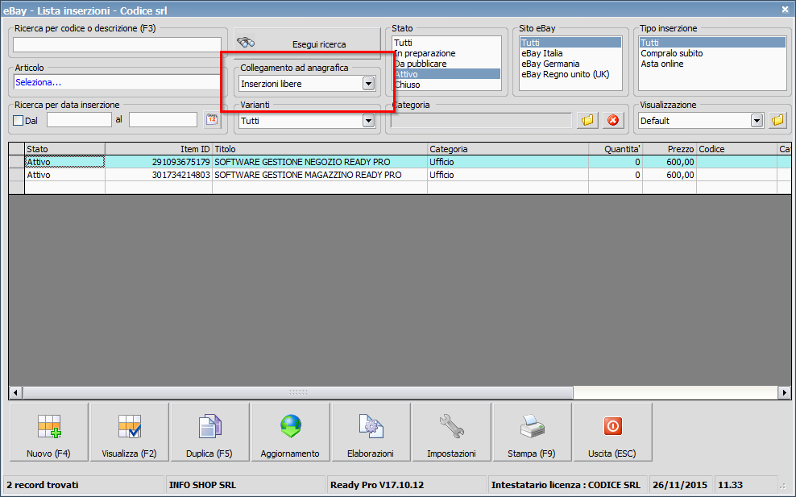Select Chiuso in Stato list
The height and width of the screenshot is (497, 796).
click(446, 85)
